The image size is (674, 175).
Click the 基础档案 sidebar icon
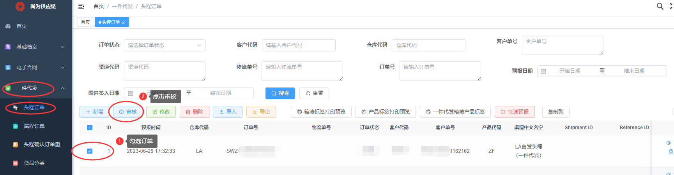point(8,47)
